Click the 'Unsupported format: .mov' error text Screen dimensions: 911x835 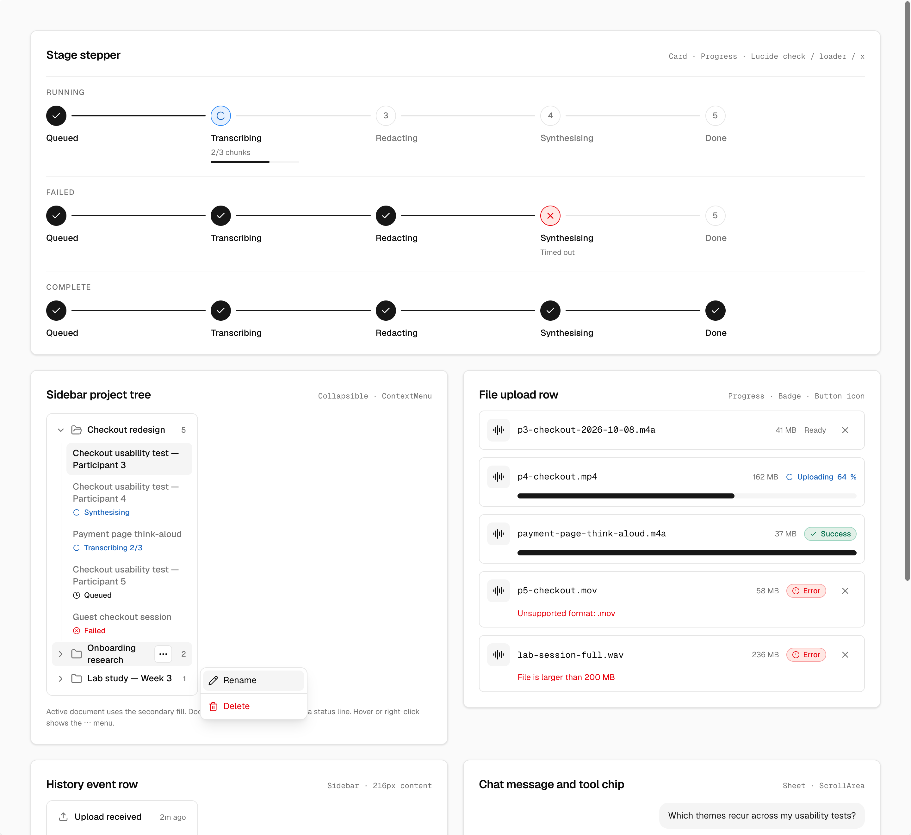pos(566,614)
